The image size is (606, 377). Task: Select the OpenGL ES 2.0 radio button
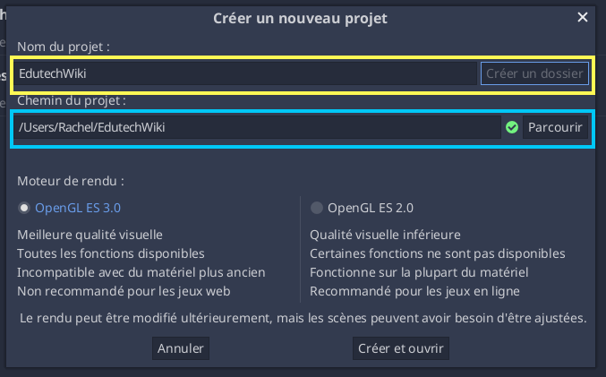317,208
